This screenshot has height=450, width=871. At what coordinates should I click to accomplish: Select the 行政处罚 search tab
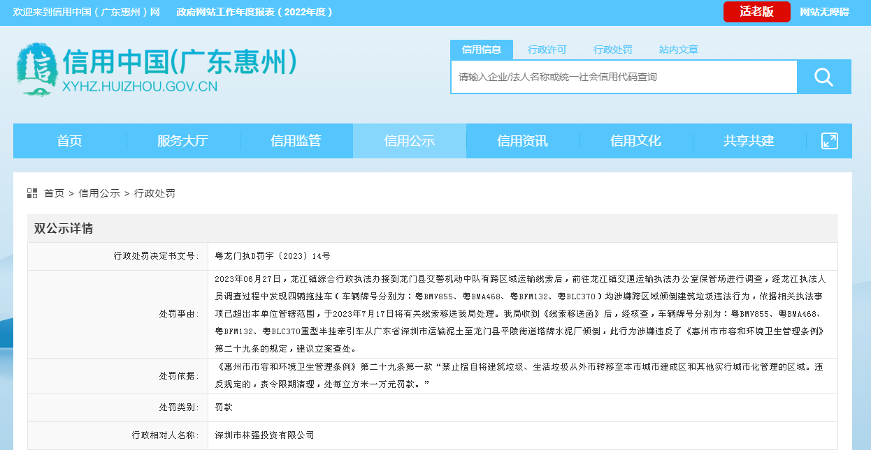613,50
